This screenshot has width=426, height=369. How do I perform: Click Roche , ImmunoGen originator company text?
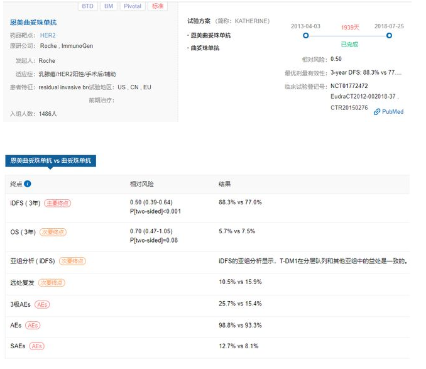coord(67,46)
